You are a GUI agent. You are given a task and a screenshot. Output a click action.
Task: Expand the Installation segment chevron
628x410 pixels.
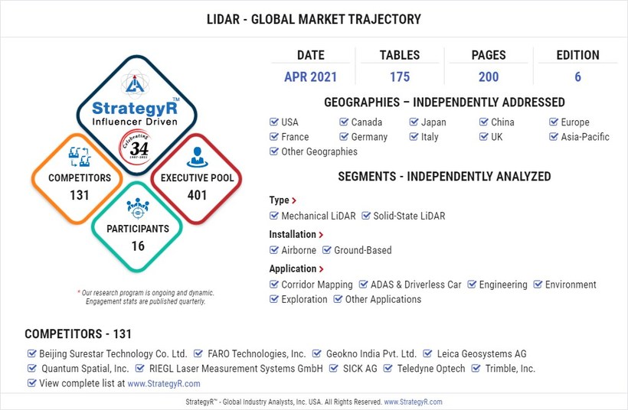pyautogui.click(x=321, y=235)
